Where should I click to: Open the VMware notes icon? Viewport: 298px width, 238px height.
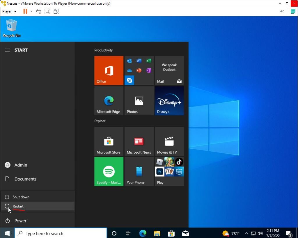tap(293, 11)
